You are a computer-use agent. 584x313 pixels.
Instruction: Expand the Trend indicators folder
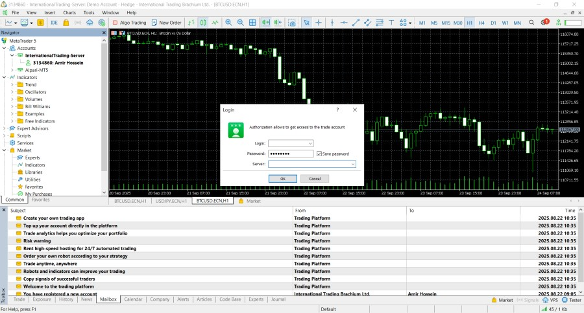tap(12, 85)
